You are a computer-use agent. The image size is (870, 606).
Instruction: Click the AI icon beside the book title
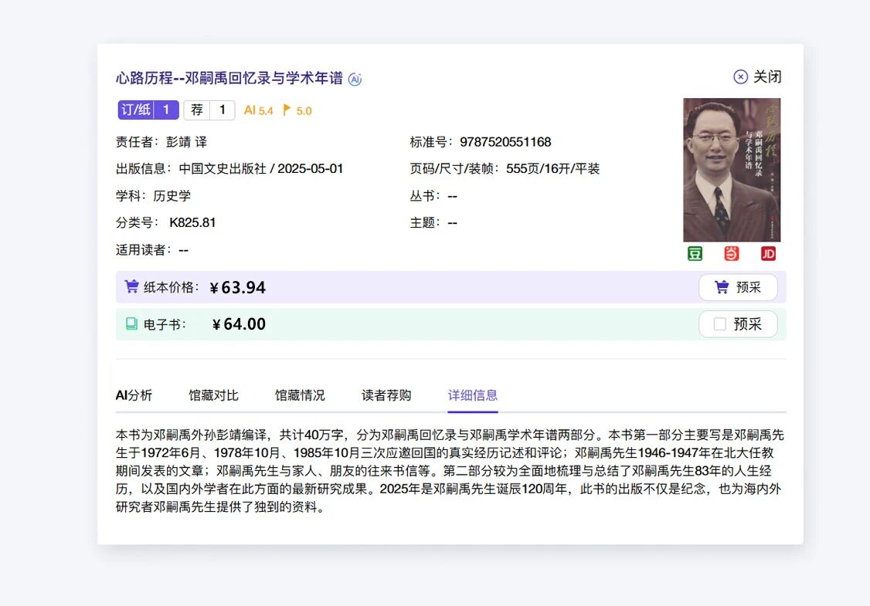pos(355,79)
